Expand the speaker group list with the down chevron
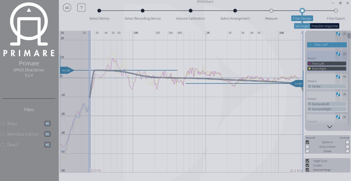This screenshot has height=181, width=351. point(330,127)
